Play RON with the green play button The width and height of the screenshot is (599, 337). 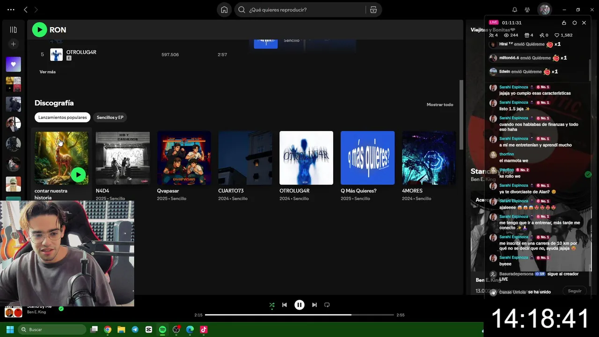point(39,29)
